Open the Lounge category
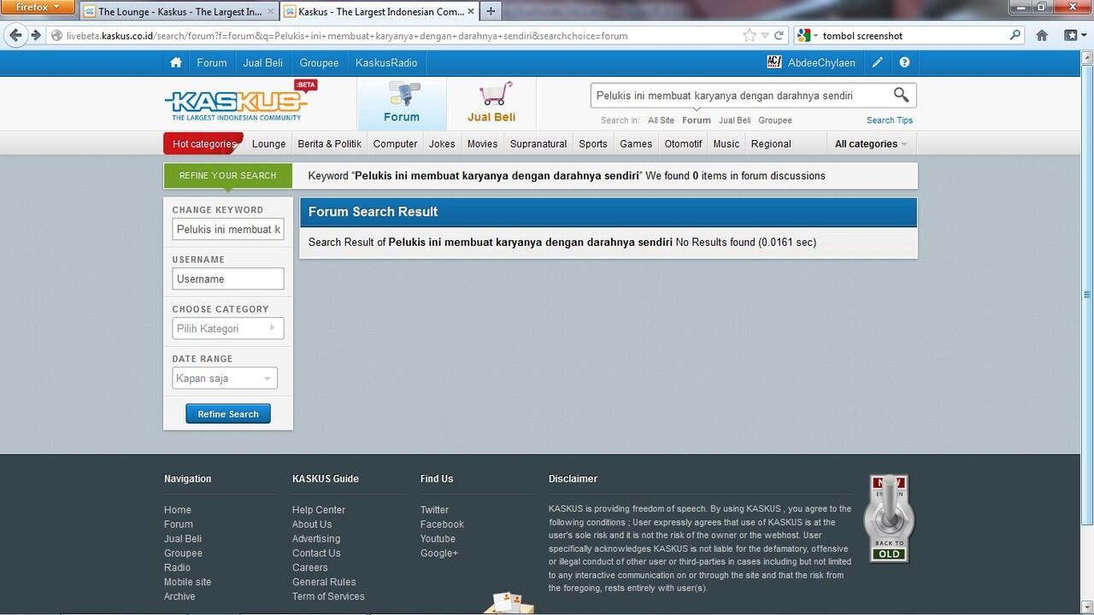The image size is (1094, 615). pos(269,143)
